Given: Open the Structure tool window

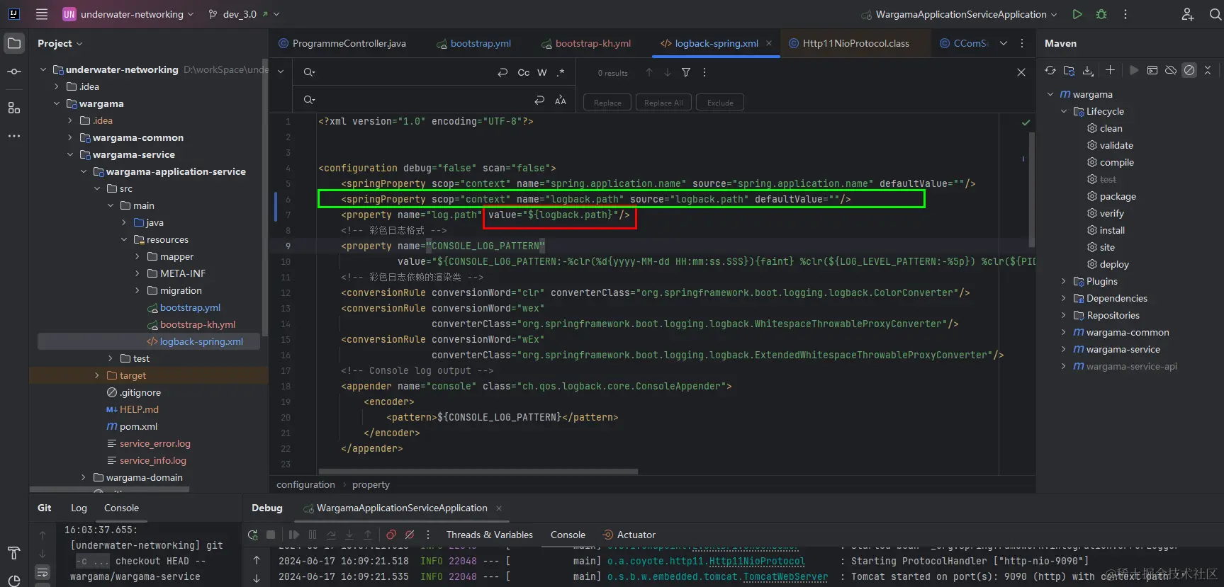Looking at the screenshot, I should tap(14, 108).
